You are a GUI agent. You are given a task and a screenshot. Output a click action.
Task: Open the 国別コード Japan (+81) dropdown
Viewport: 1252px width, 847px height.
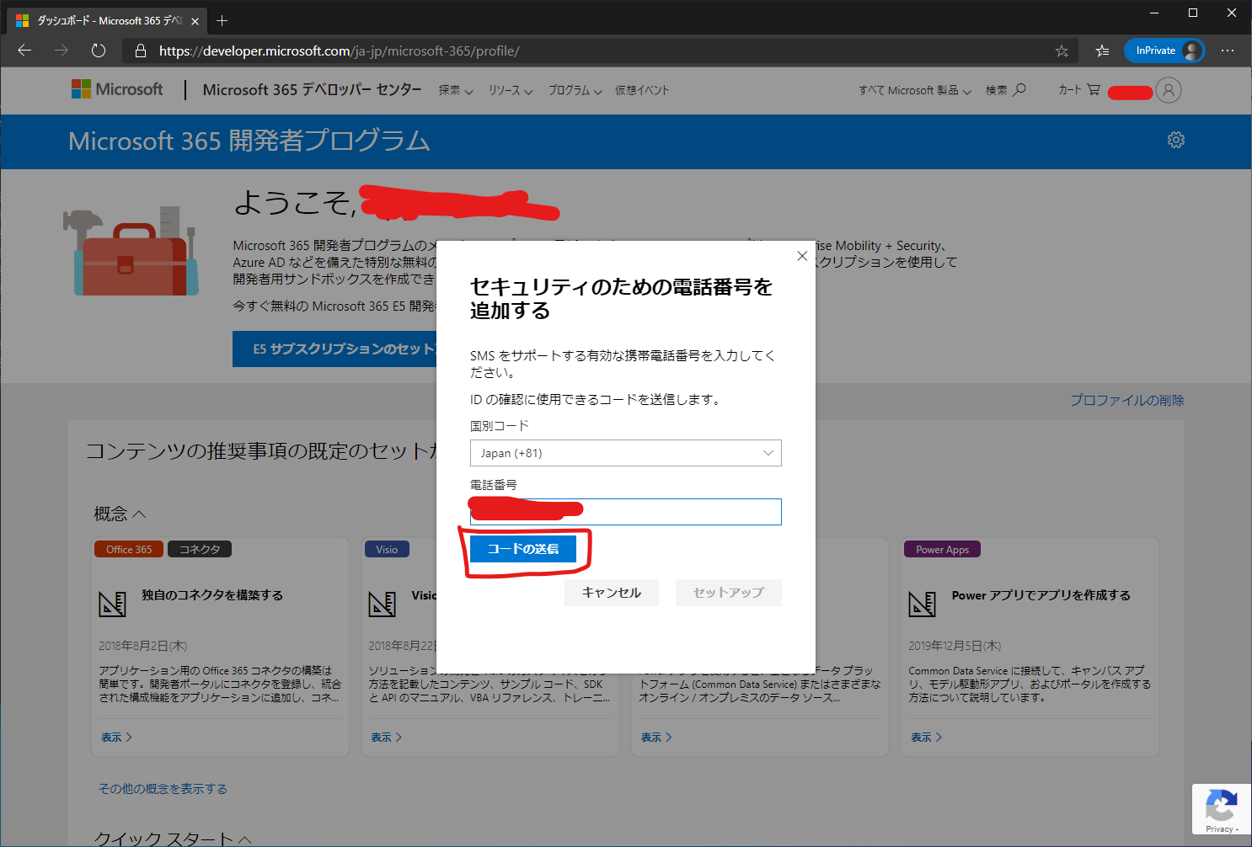pos(626,453)
